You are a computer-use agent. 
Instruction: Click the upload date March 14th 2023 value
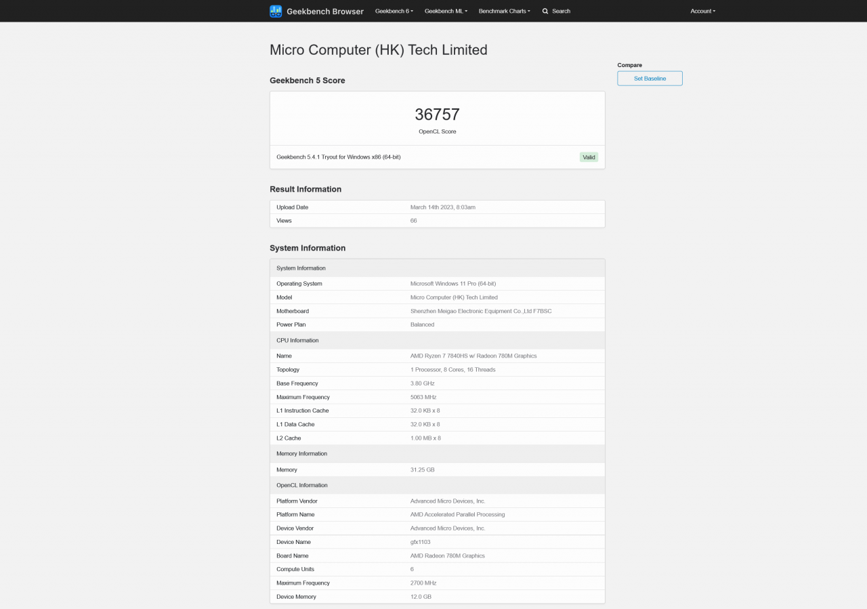(443, 207)
